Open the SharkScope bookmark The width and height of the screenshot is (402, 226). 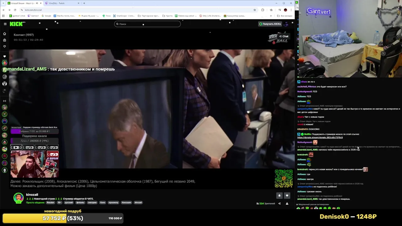tap(123, 16)
